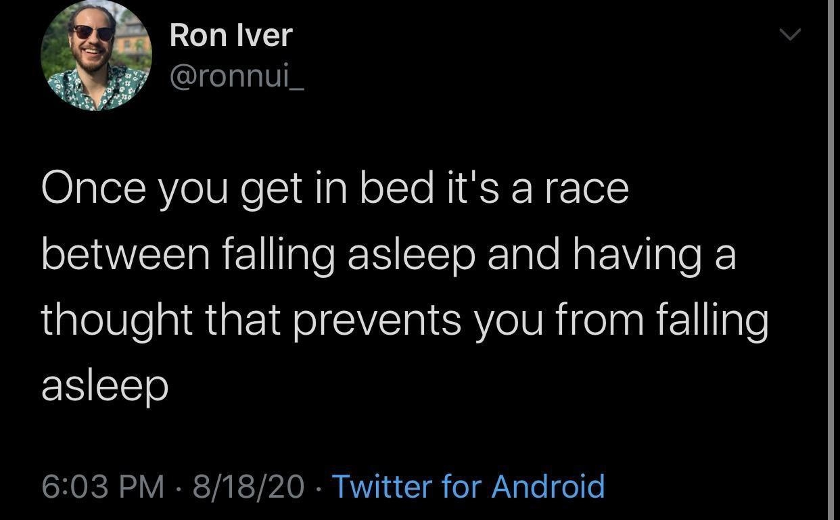Image resolution: width=840 pixels, height=520 pixels.
Task: Open Ron Iver's profile picture
Action: [95, 55]
